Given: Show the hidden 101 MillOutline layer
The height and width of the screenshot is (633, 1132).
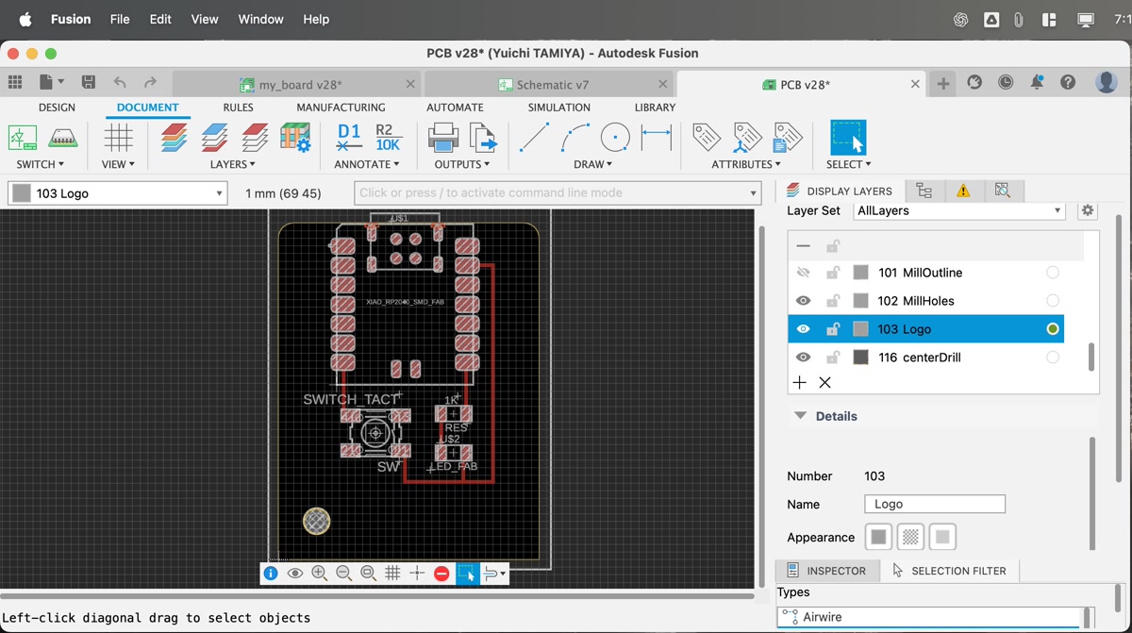Looking at the screenshot, I should tap(803, 273).
